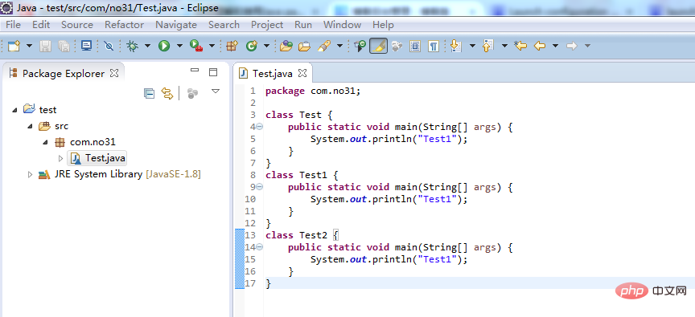Click the green Run button
Viewport: 695px width, 317px height.
pos(164,46)
